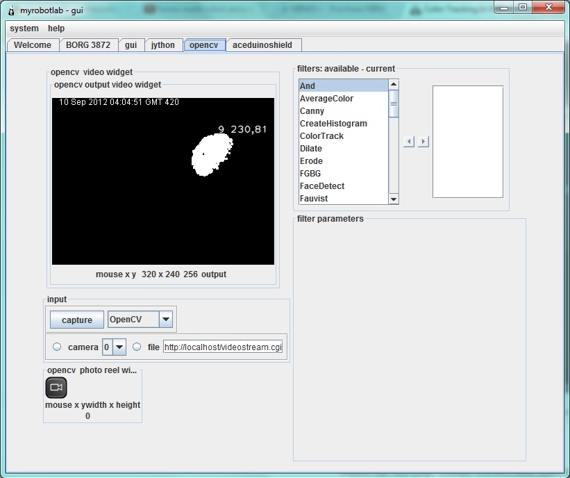Click the photo reel video camera icon
Image resolution: width=570 pixels, height=478 pixels.
click(56, 388)
